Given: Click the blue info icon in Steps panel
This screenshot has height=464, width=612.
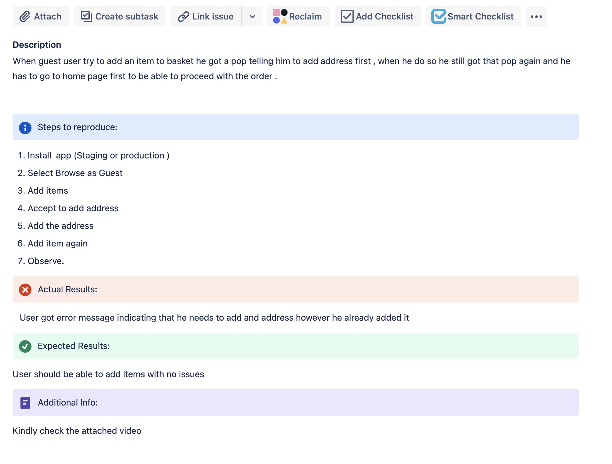Looking at the screenshot, I should (25, 128).
